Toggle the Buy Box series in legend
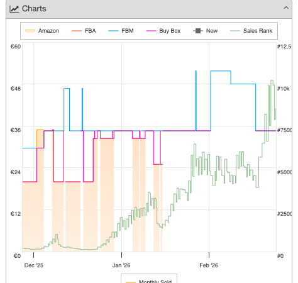The height and width of the screenshot is (283, 298). coord(163,31)
